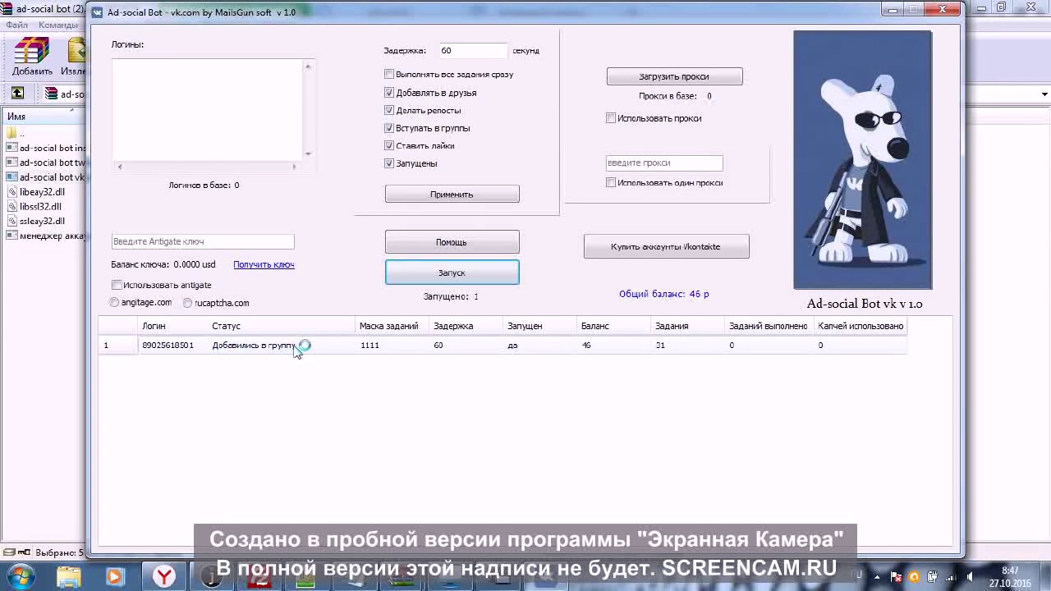
Task: Click the table 'Задержка' column header
Action: 466,326
